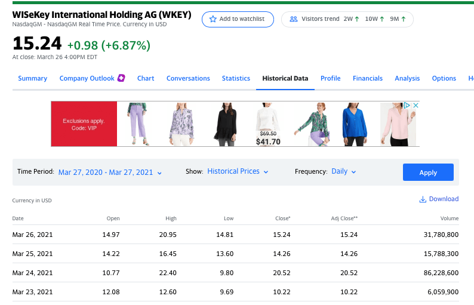Click the Mar 26, 2021 date cell
The image size is (474, 305).
[x=32, y=235]
